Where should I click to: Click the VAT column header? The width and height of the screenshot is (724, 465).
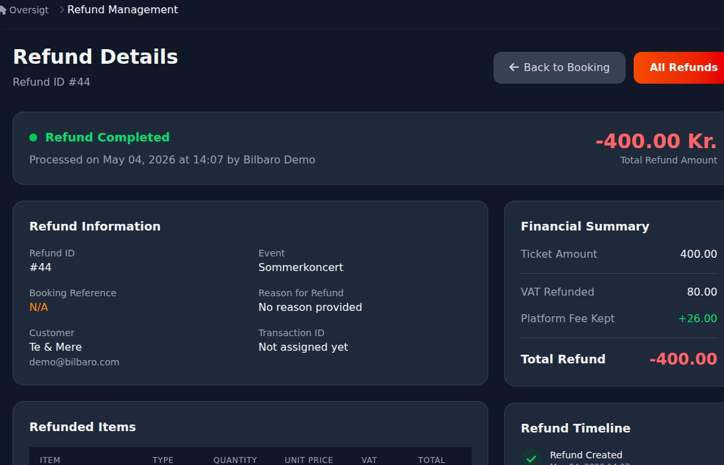tap(369, 460)
